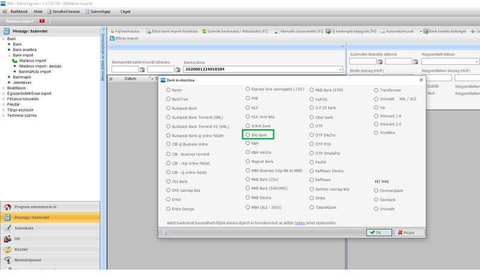Open HR module
Viewport: 480px width, 279px height.
50,239
